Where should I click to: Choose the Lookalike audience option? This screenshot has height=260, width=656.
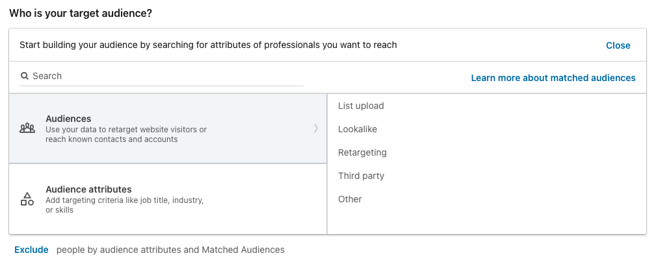358,129
